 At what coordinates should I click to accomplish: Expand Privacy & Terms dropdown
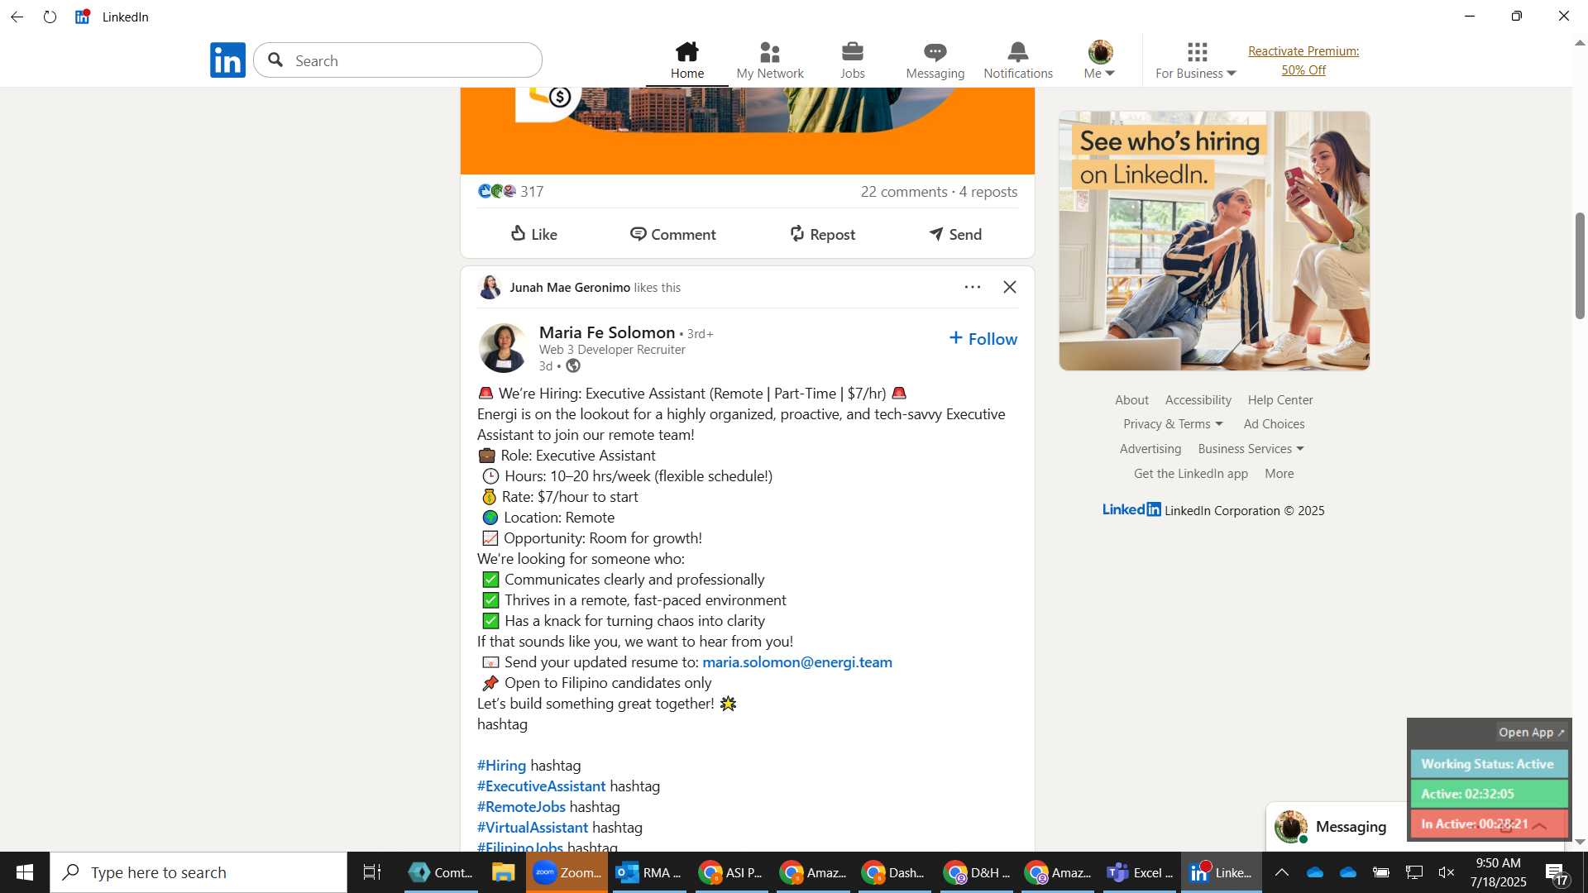point(1173,424)
